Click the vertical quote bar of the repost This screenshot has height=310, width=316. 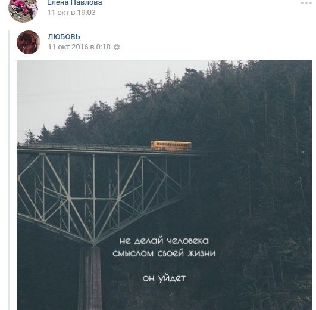(x=9, y=170)
